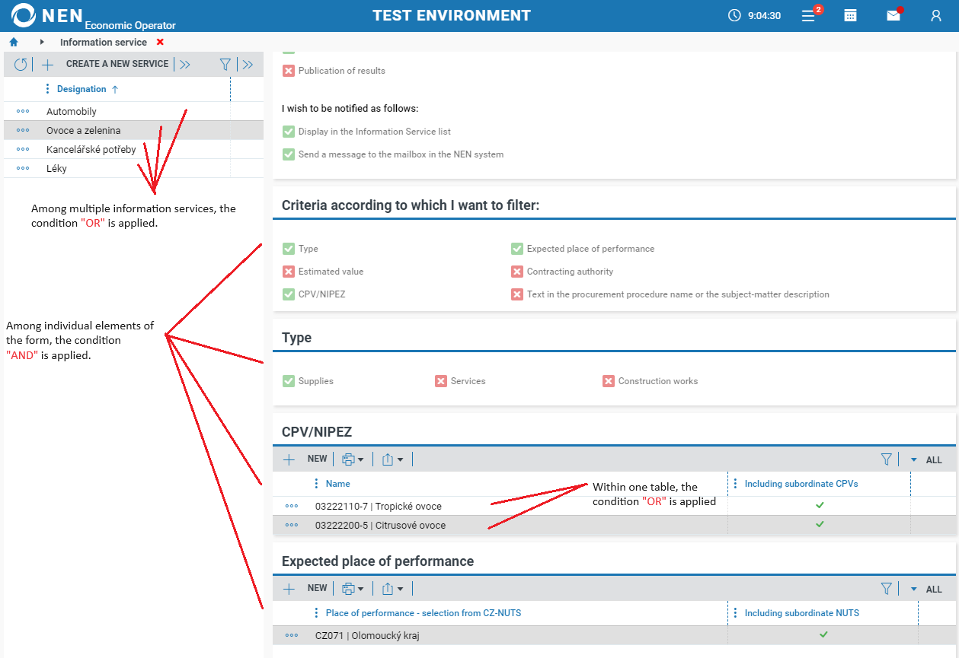This screenshot has height=658, width=959.
Task: Select the 03222110-7 Tropické ovoce row
Action: pos(379,506)
